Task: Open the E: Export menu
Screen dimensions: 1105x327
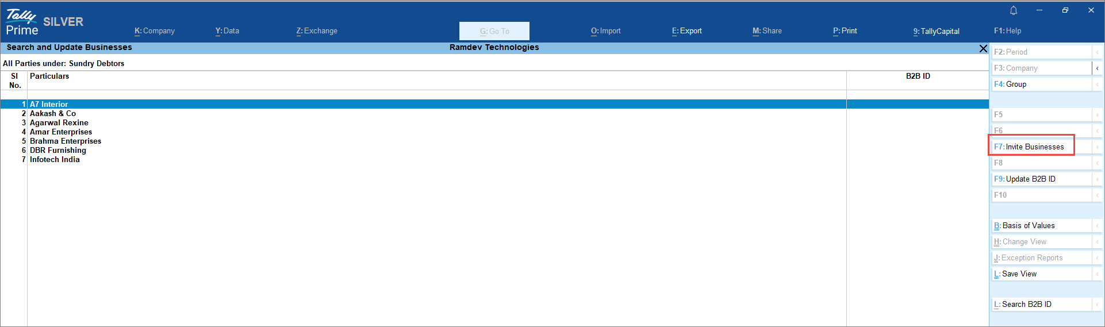Action: coord(686,31)
